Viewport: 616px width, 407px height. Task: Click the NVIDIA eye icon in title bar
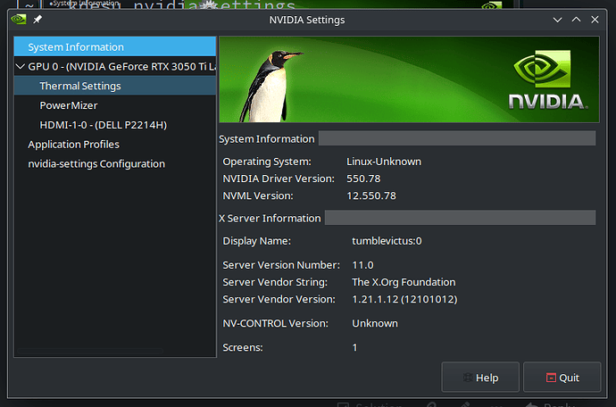(x=19, y=20)
